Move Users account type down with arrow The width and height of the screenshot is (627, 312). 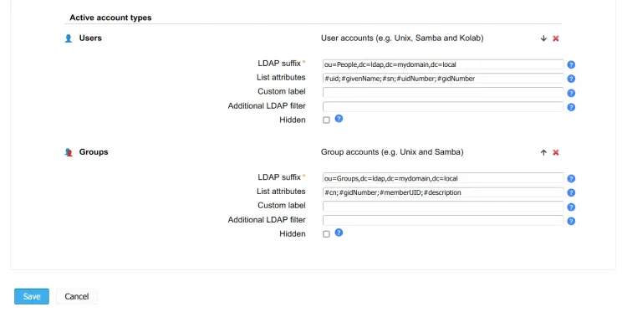coord(543,38)
